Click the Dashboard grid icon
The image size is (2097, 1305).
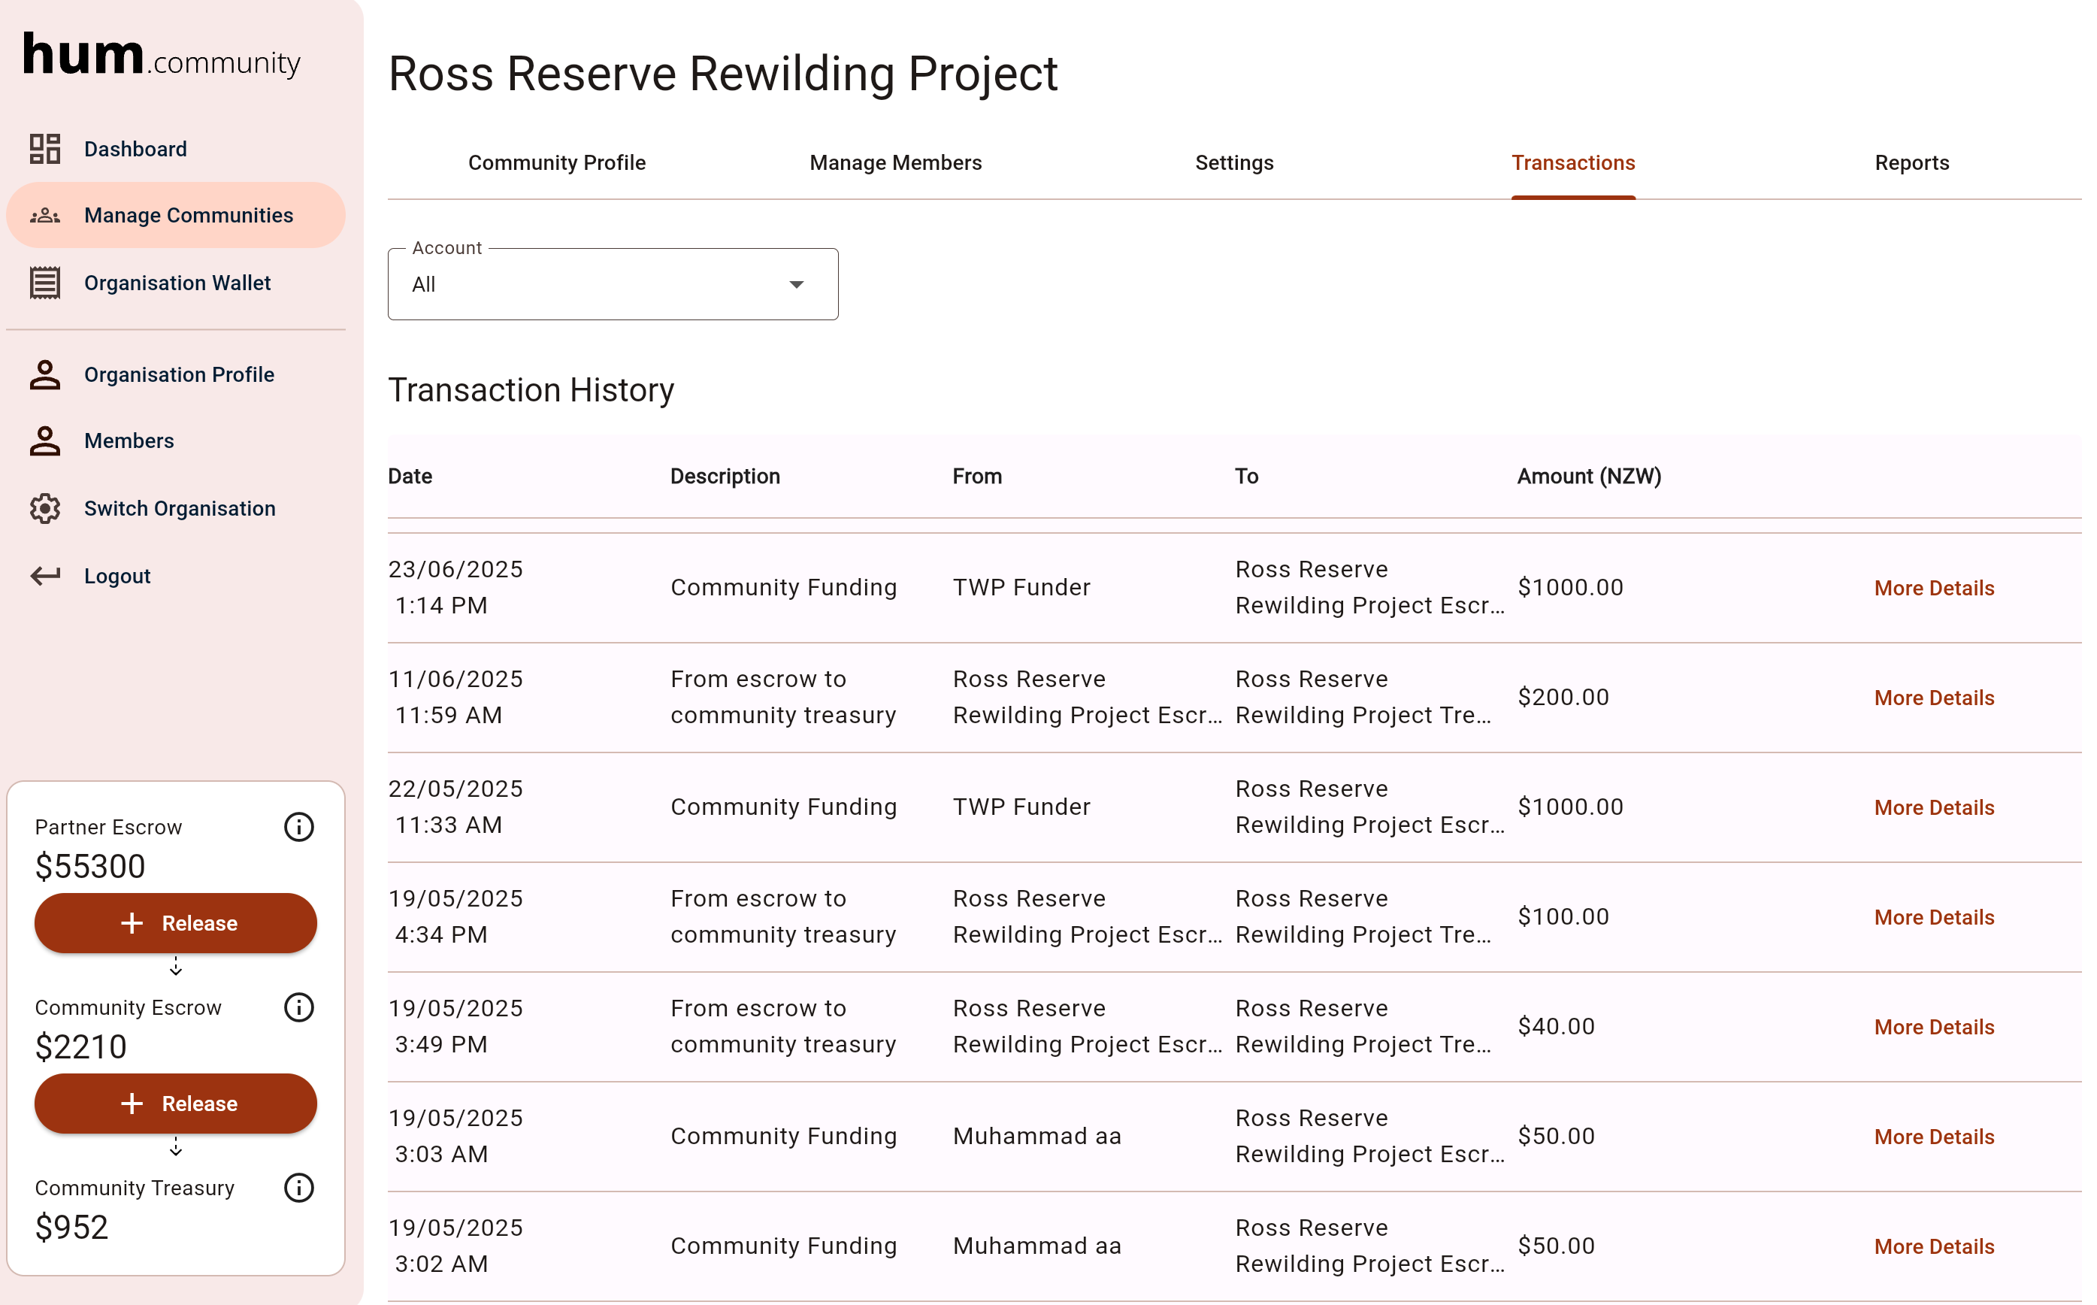point(45,148)
